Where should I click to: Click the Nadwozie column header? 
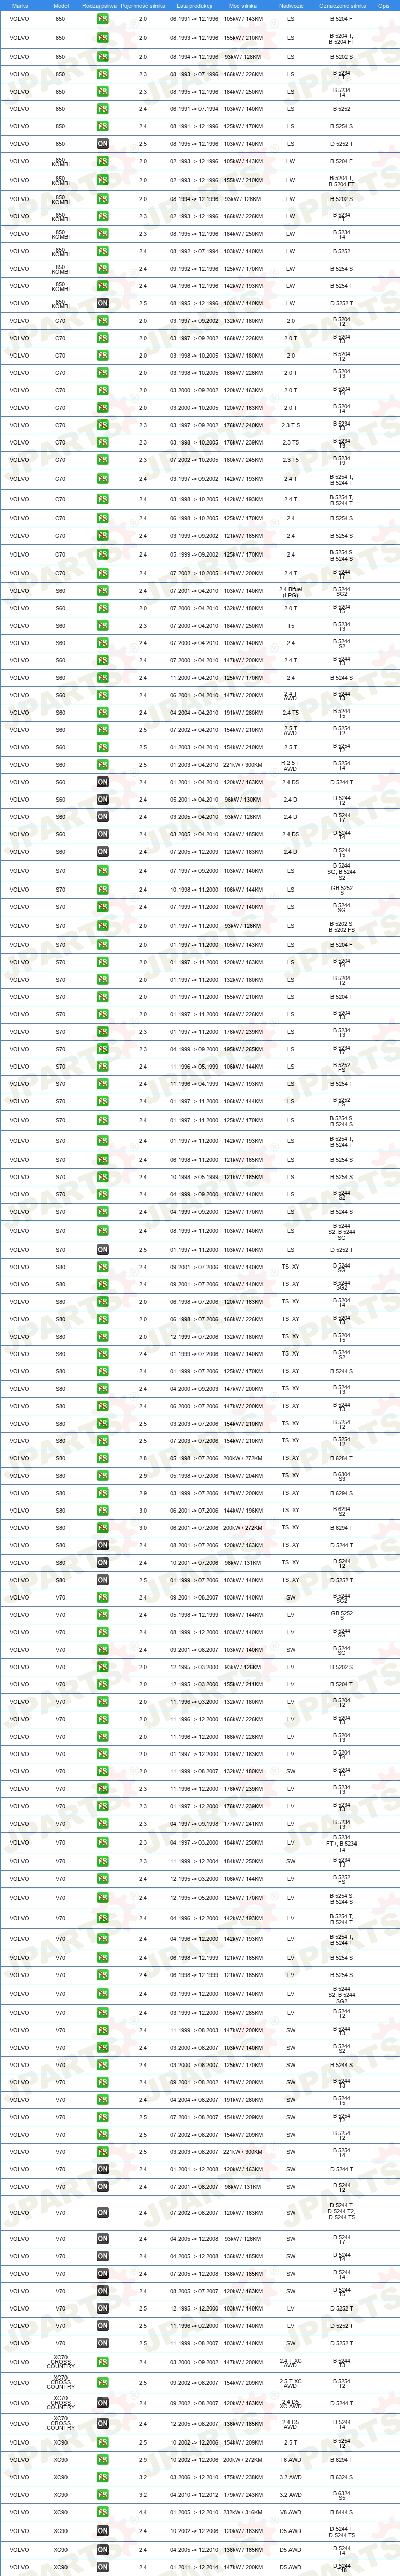[291, 5]
